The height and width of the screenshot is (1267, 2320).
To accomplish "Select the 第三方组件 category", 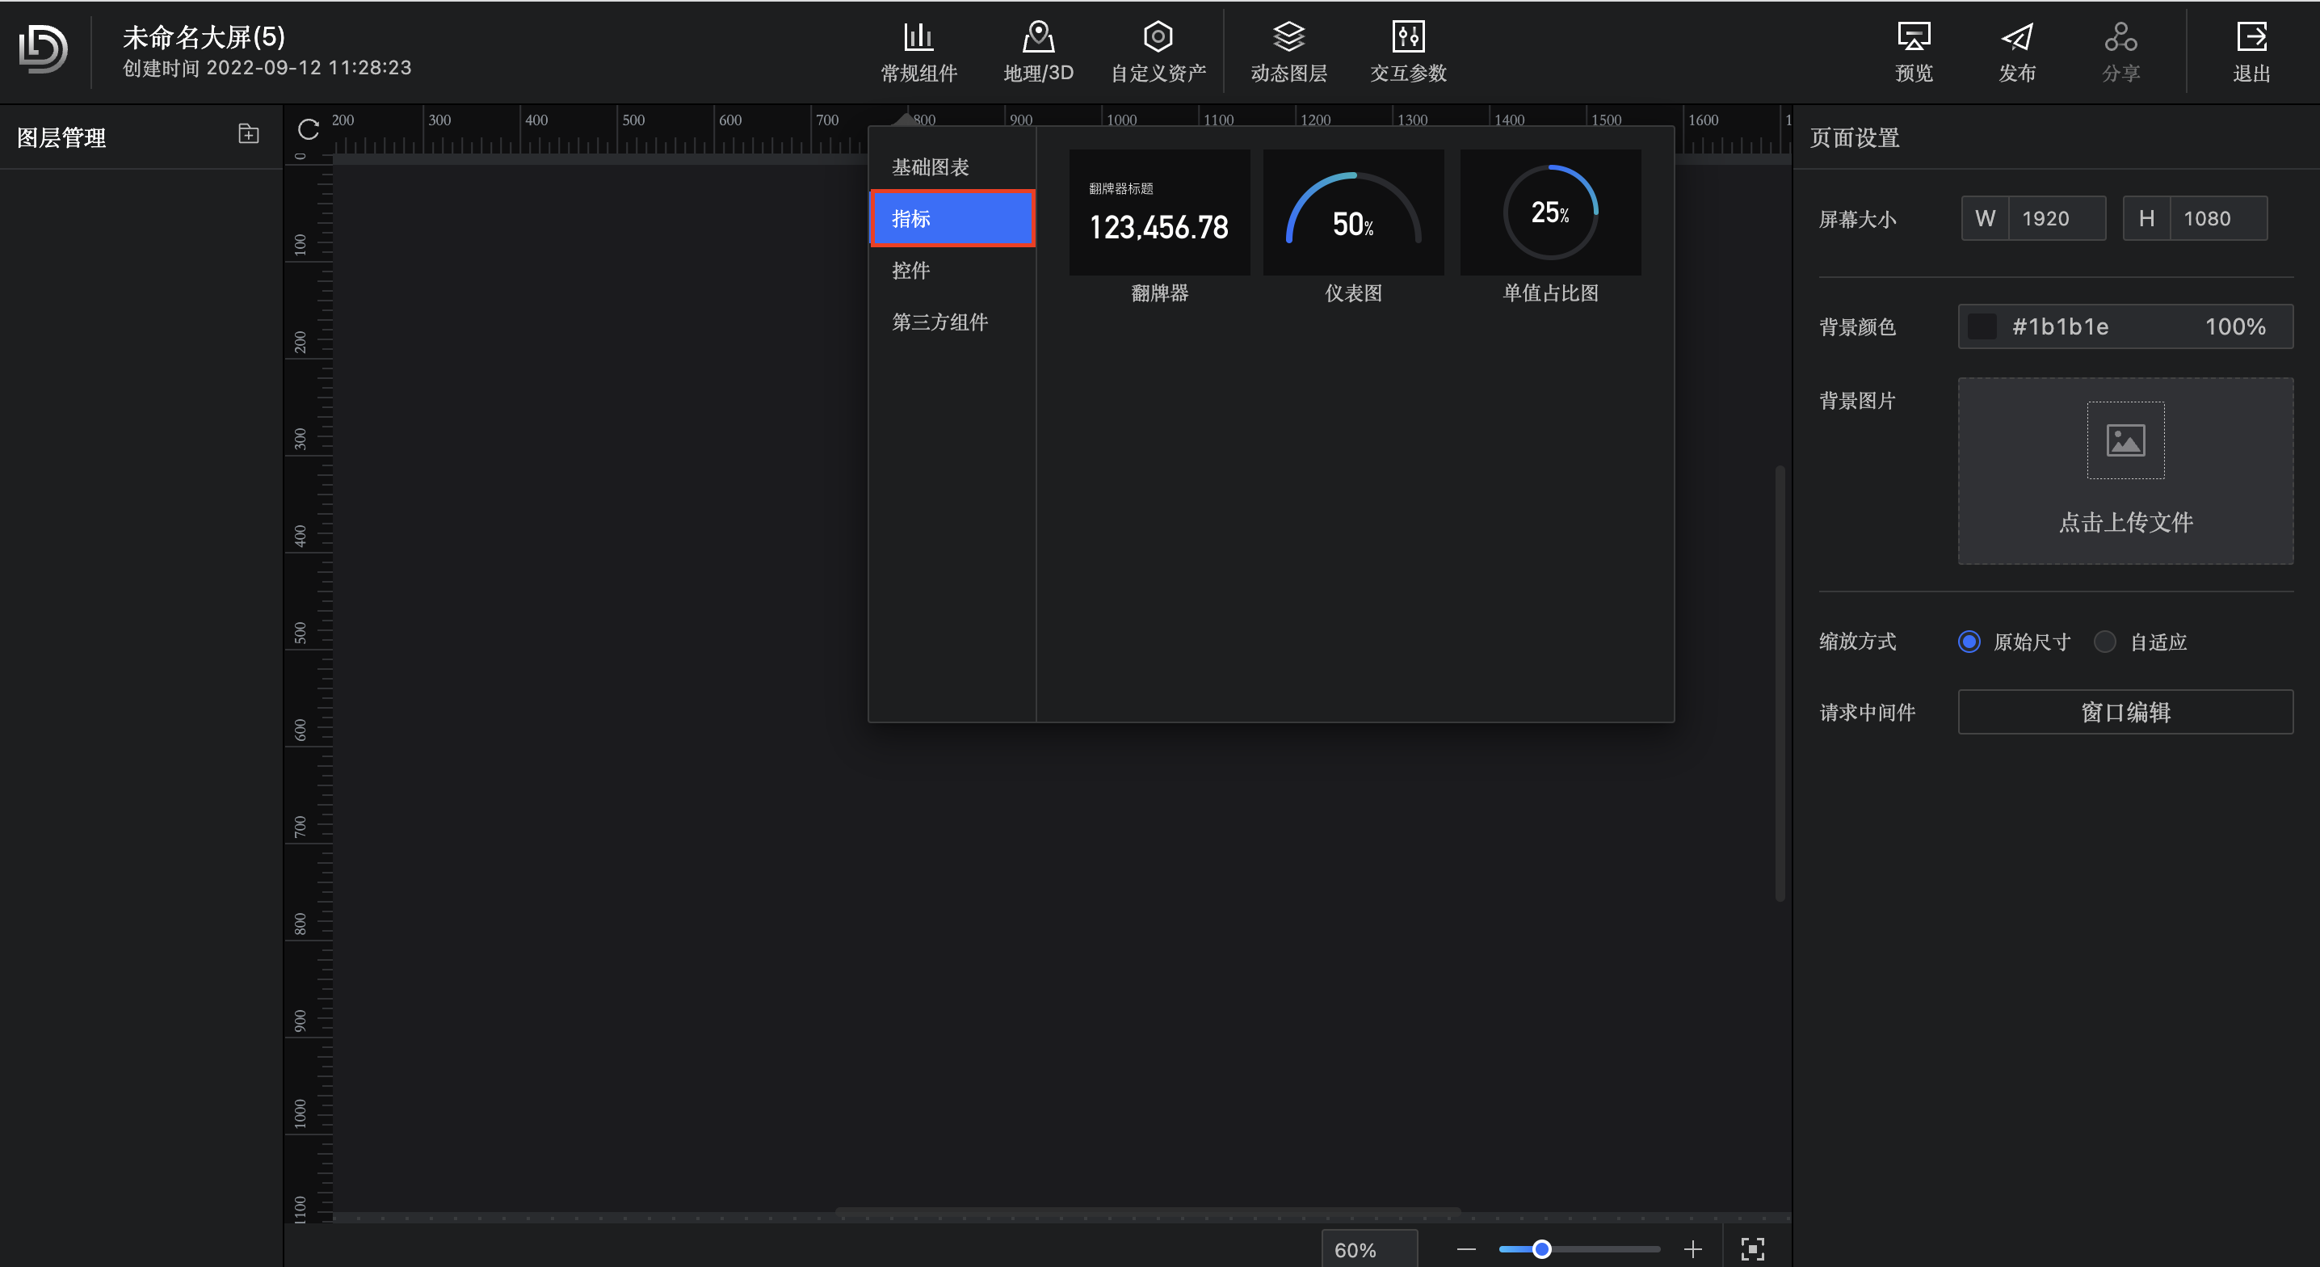I will 939,322.
